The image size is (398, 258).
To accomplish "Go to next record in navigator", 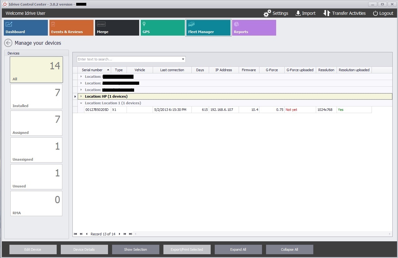I will click(x=120, y=234).
